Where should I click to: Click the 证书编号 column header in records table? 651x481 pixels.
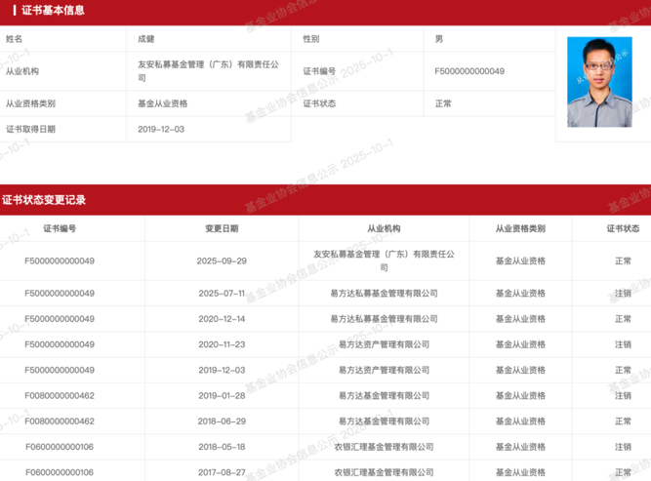[60, 228]
